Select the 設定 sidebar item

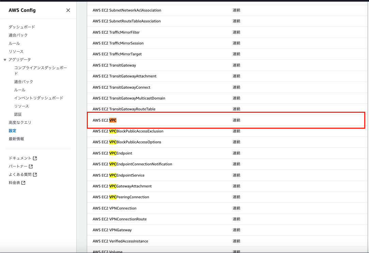(x=13, y=130)
